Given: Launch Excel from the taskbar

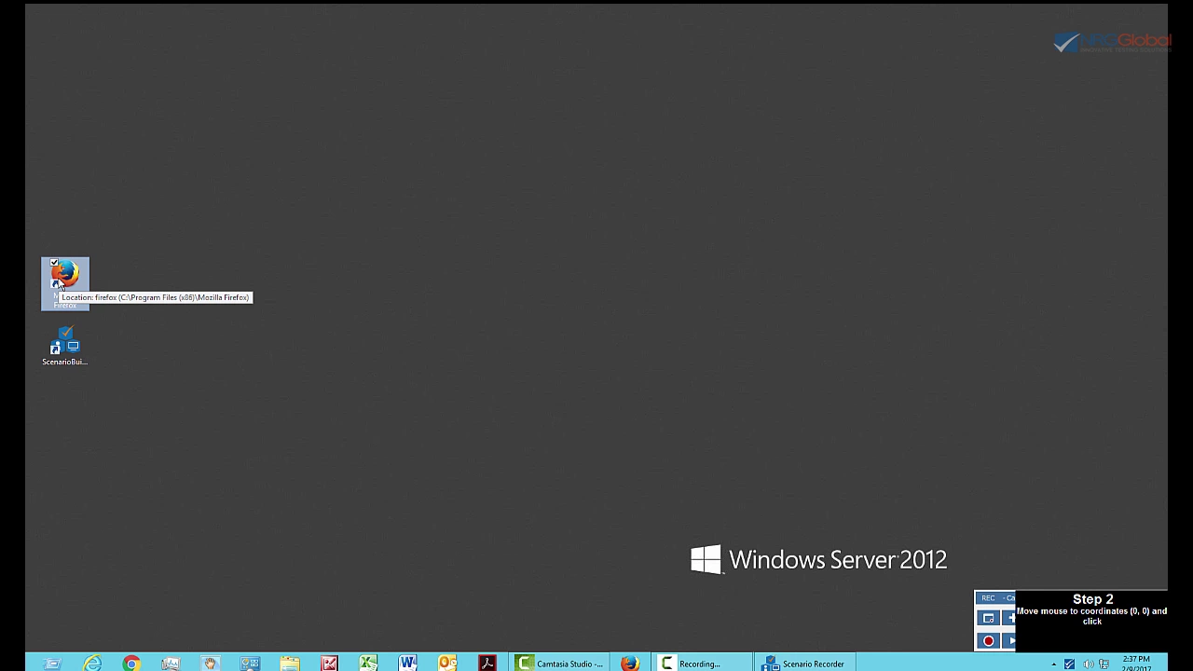Looking at the screenshot, I should (368, 664).
